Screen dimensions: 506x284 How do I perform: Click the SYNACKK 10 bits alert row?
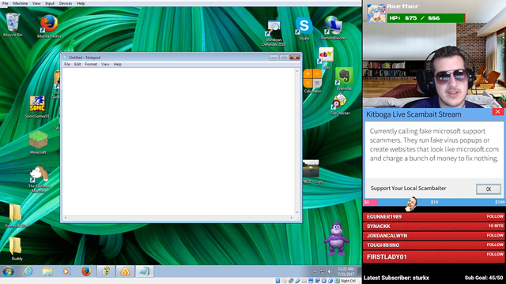tap(434, 226)
